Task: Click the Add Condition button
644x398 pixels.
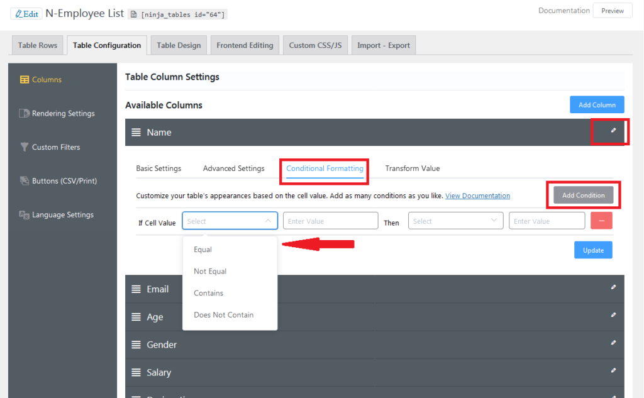Action: (583, 195)
